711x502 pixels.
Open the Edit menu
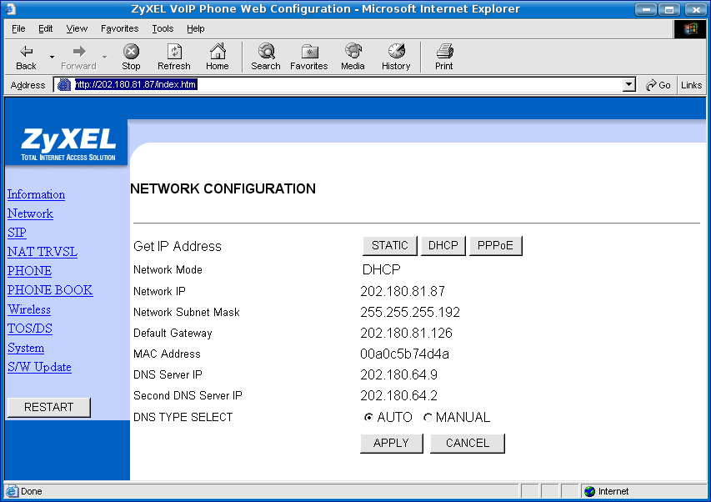45,28
